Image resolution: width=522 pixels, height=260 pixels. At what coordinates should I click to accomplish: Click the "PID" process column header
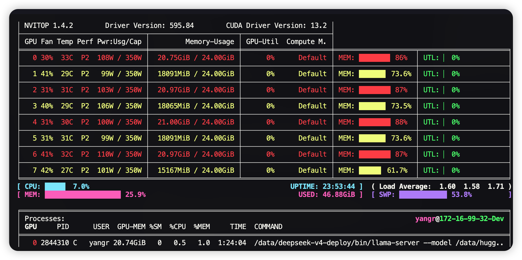pyautogui.click(x=63, y=227)
